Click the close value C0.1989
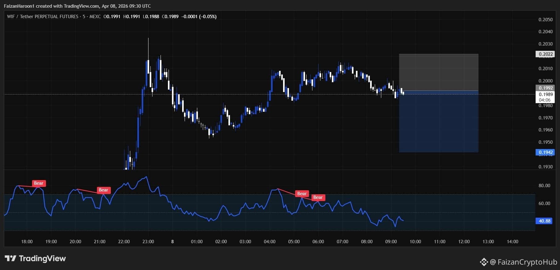Screen dimensions: 560x270 (170, 17)
